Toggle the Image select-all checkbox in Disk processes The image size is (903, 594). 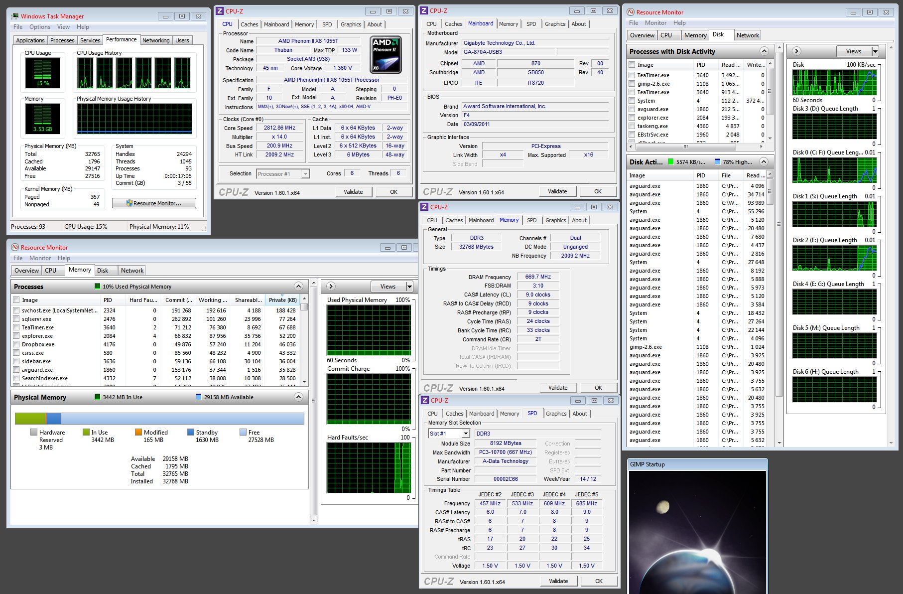click(x=632, y=65)
